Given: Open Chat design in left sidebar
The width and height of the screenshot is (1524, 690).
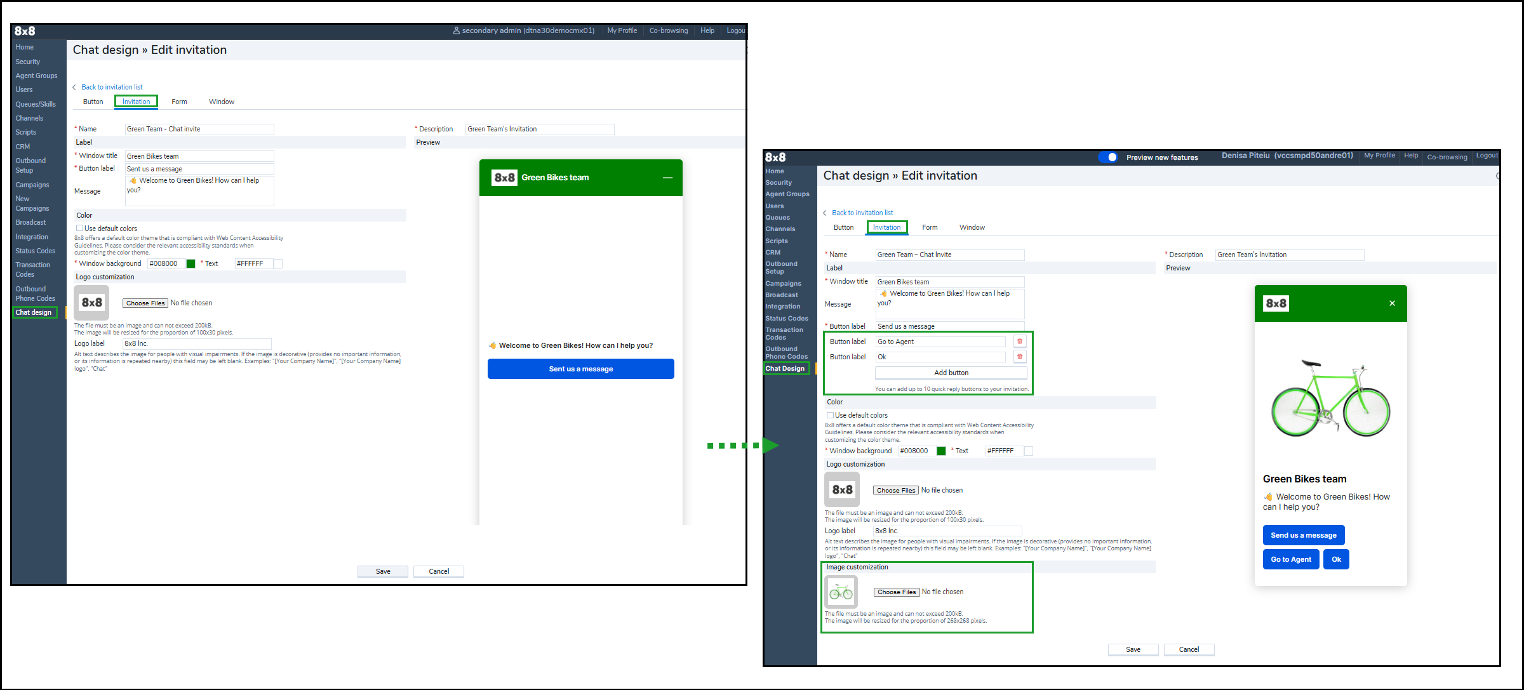Looking at the screenshot, I should pos(34,312).
